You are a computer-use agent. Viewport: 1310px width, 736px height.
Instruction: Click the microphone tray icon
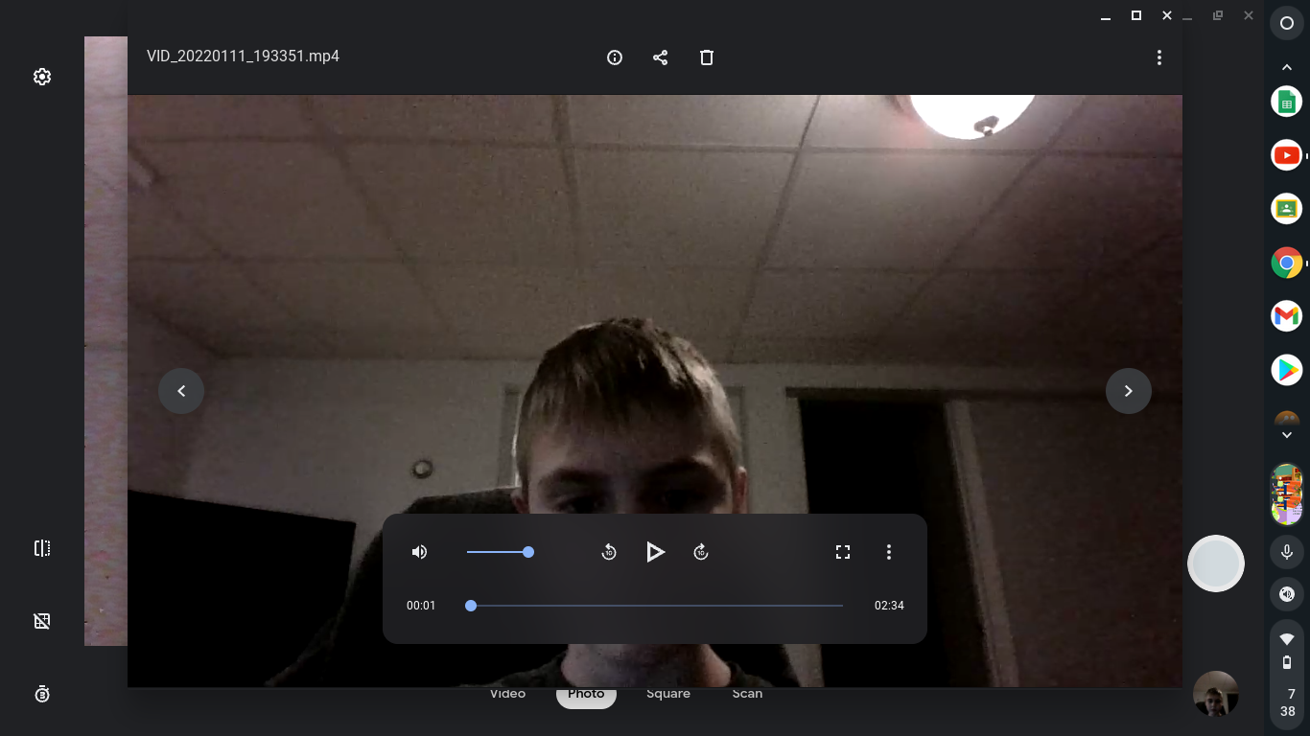click(x=1287, y=552)
